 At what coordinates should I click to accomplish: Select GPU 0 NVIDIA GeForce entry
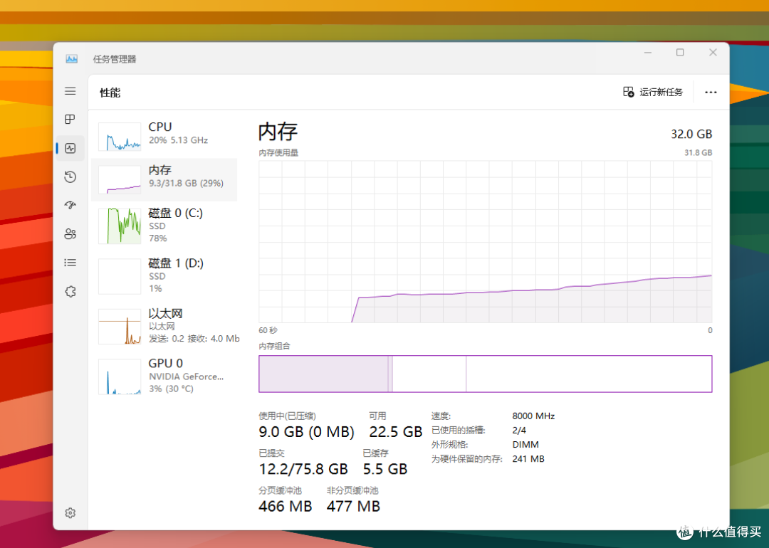[x=164, y=376]
